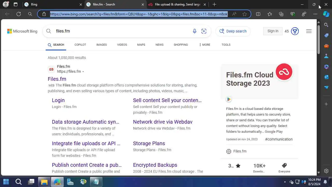Open the Favorites list
Image resolution: width=332 pixels, height=187 pixels.
tap(270, 14)
